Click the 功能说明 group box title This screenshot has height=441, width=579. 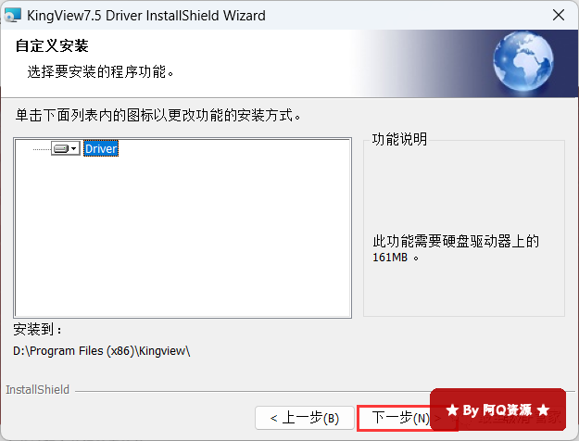click(399, 140)
